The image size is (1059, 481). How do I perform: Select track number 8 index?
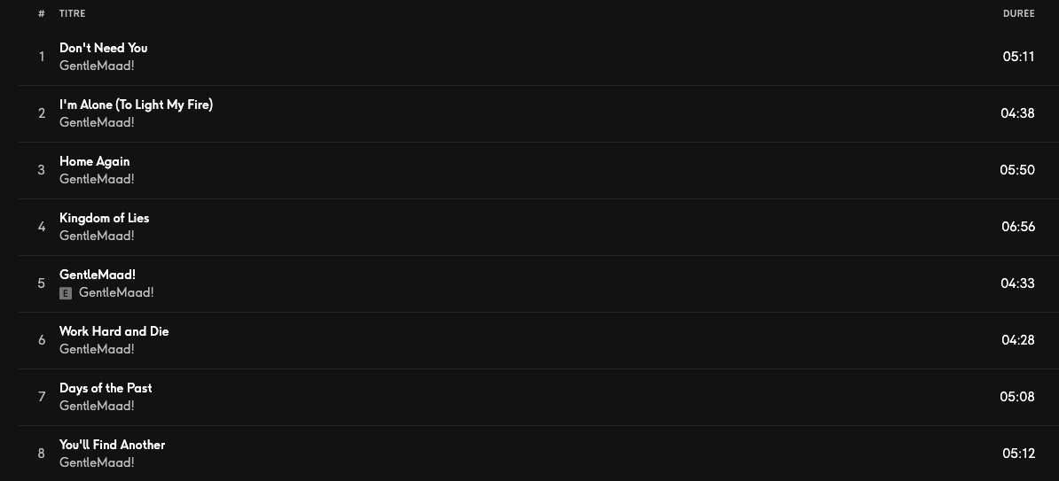(x=41, y=454)
